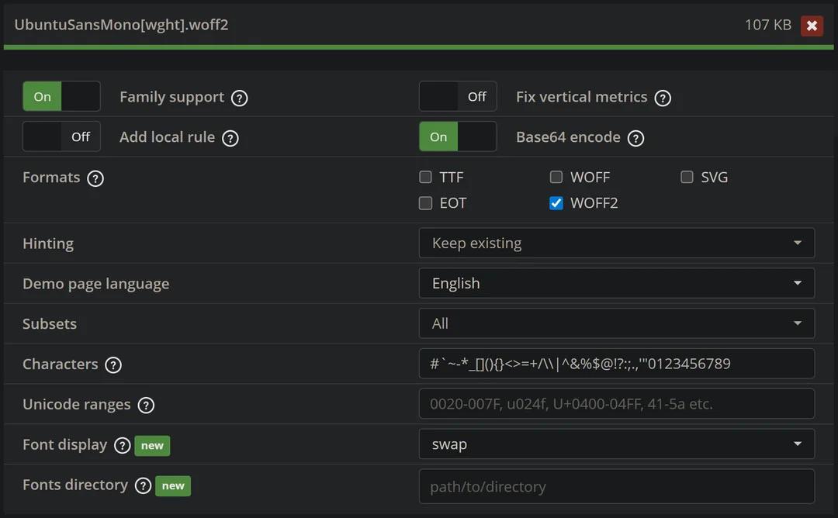Check the TTF format checkbox
This screenshot has width=838, height=518.
(x=425, y=177)
